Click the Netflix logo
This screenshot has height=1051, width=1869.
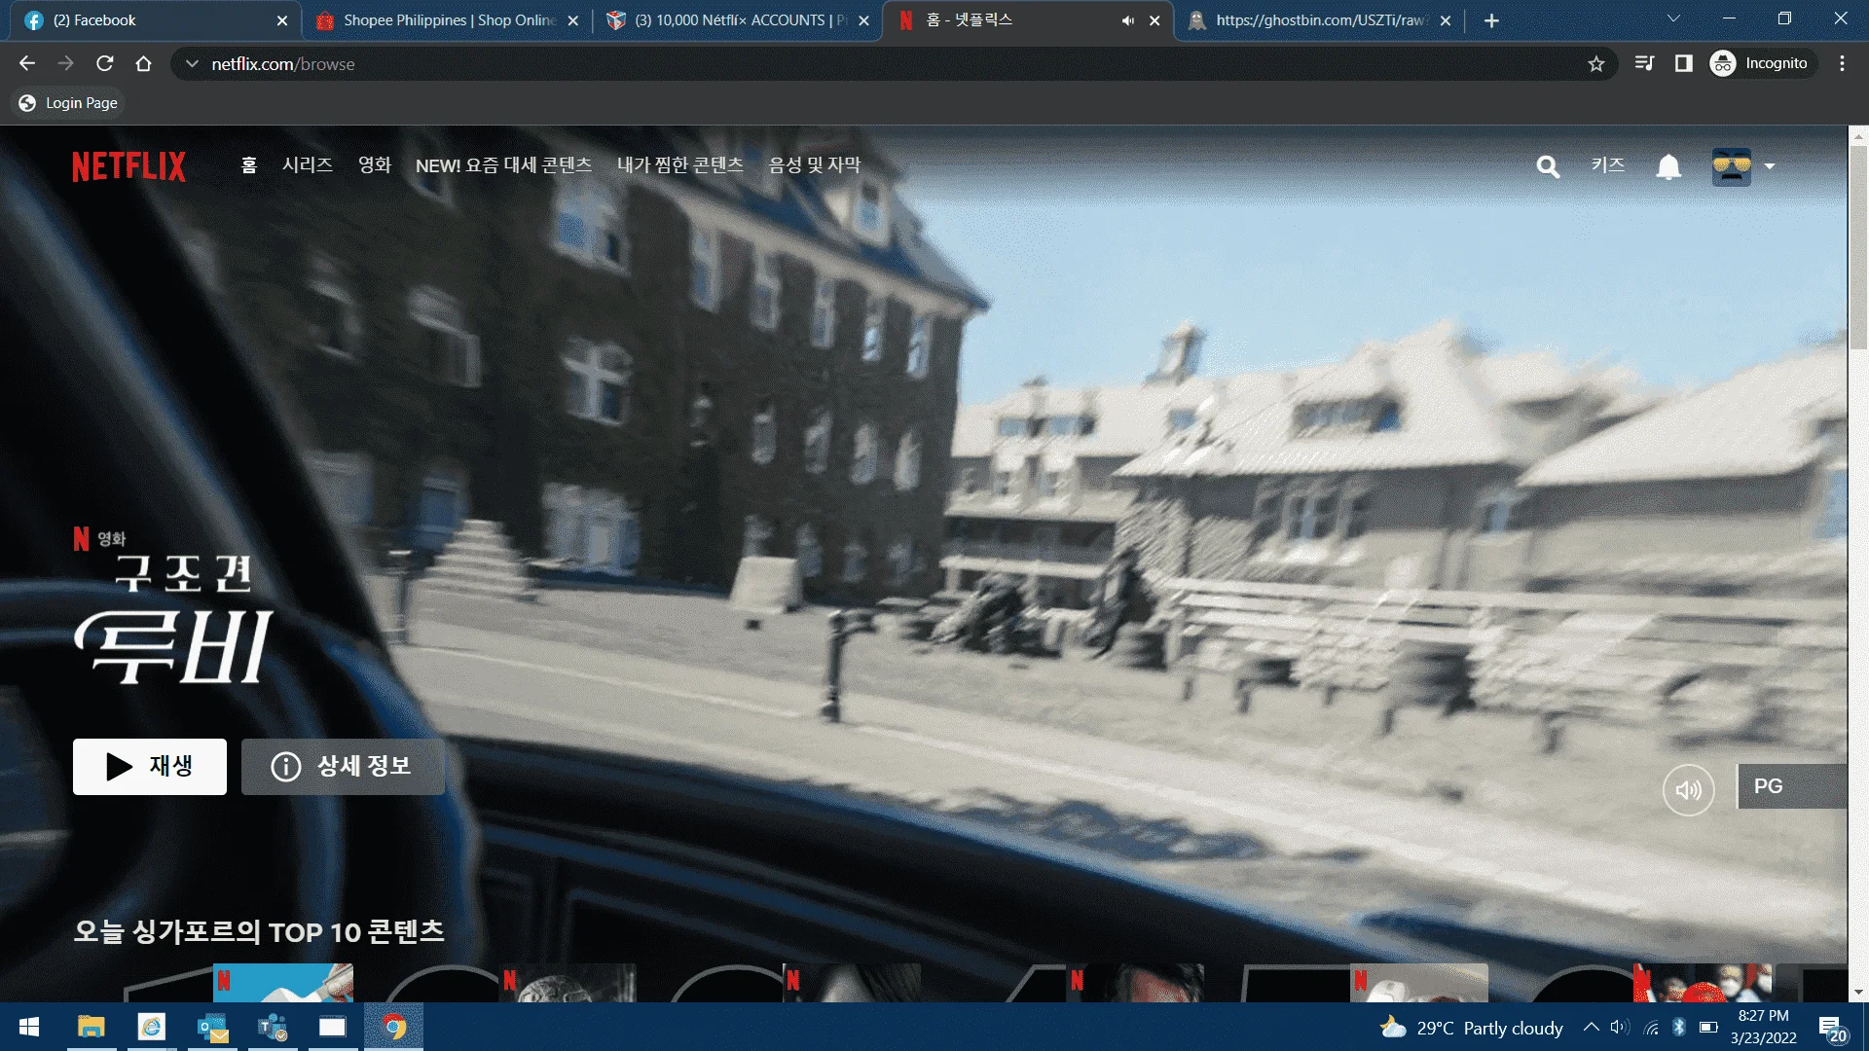pos(128,166)
